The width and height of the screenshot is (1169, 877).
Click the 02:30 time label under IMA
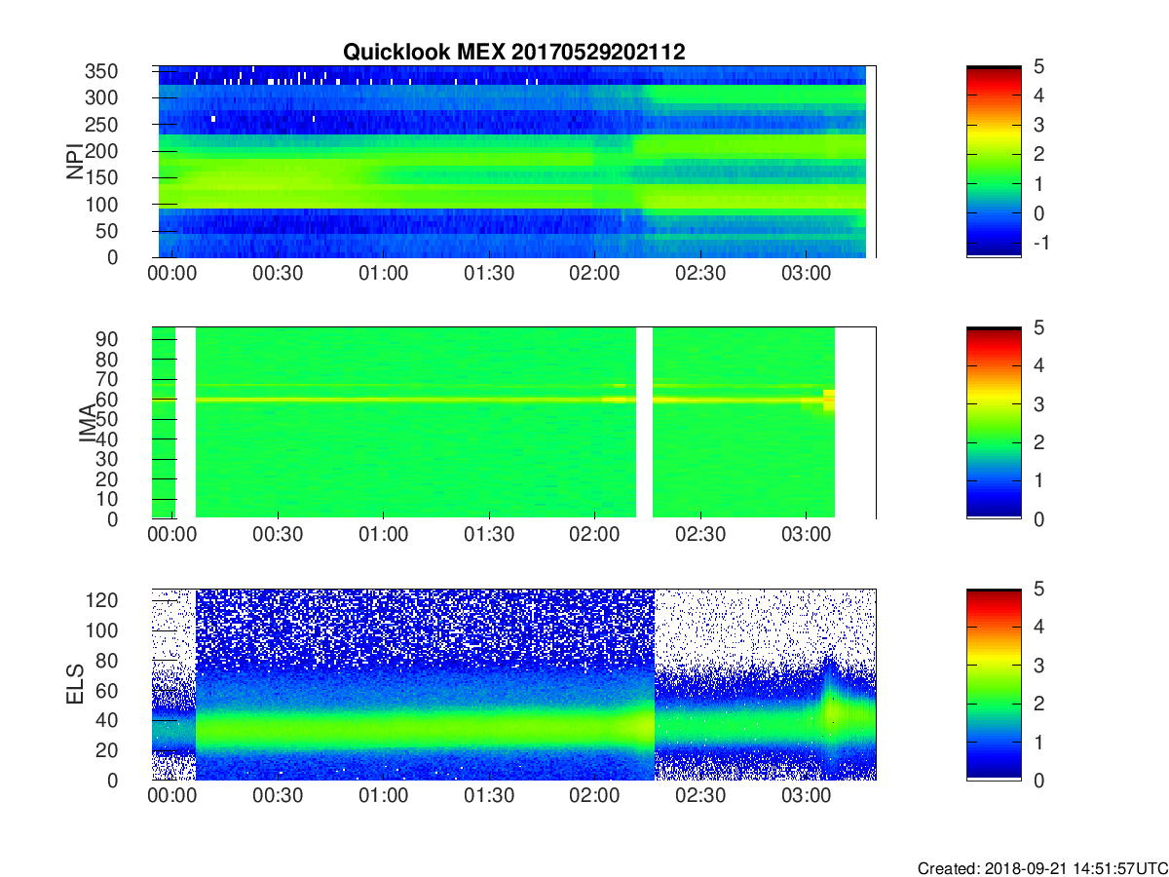click(700, 535)
